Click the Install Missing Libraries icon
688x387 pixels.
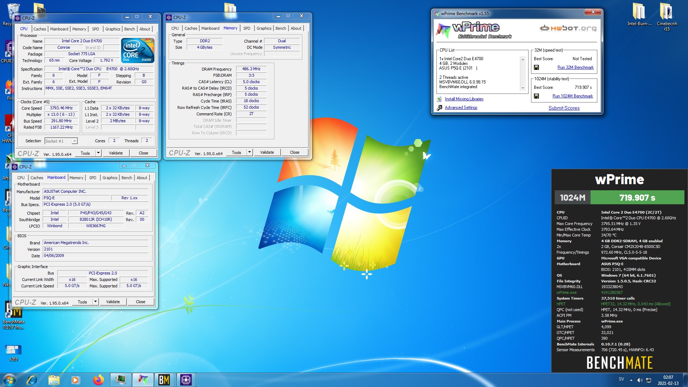(439, 99)
